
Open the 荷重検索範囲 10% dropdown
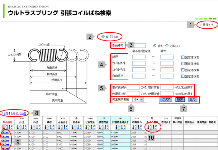138,99
